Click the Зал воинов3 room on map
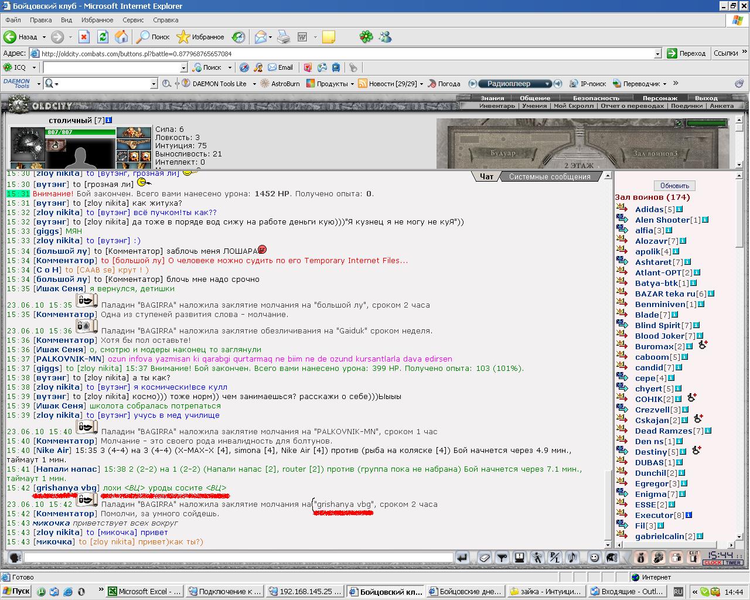This screenshot has width=750, height=600. click(x=655, y=154)
